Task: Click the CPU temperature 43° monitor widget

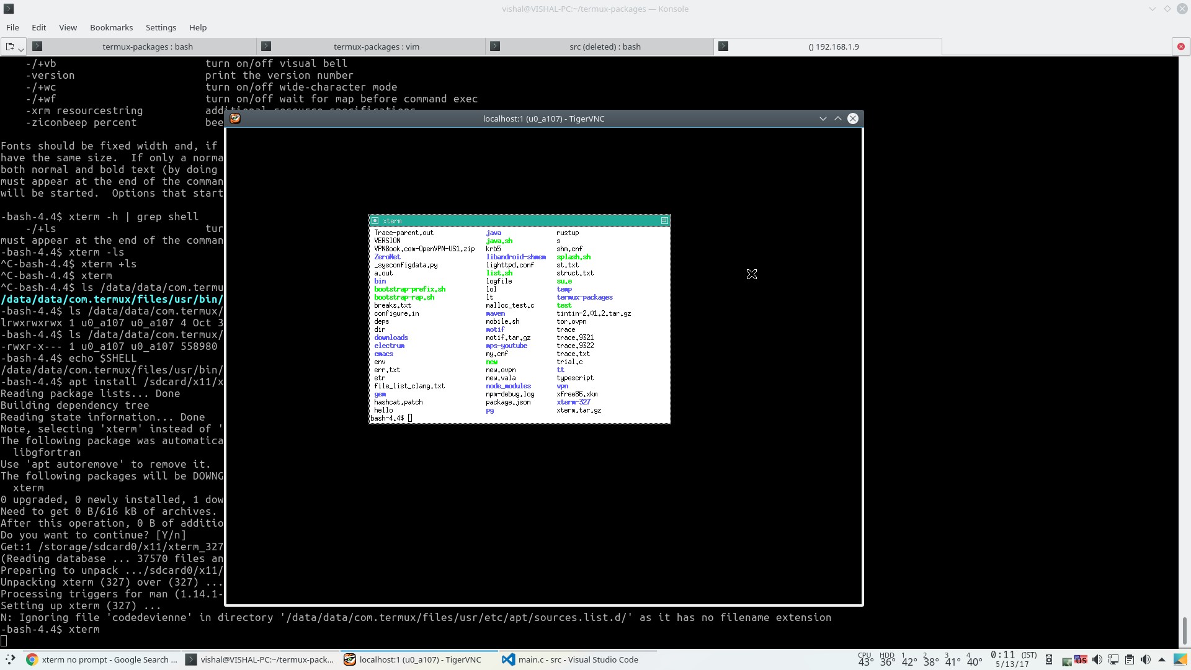Action: point(865,659)
